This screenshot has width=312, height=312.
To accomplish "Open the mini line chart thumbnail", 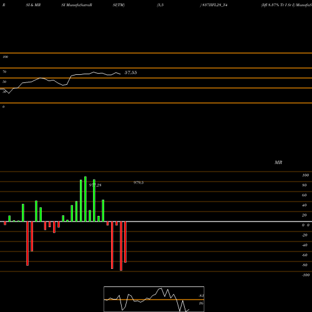I will point(154,299).
